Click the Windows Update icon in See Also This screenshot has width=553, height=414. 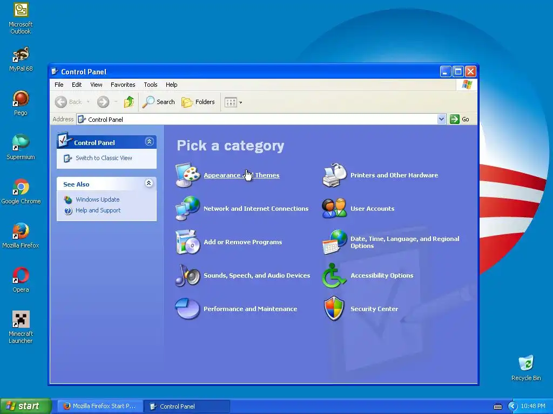pos(68,199)
